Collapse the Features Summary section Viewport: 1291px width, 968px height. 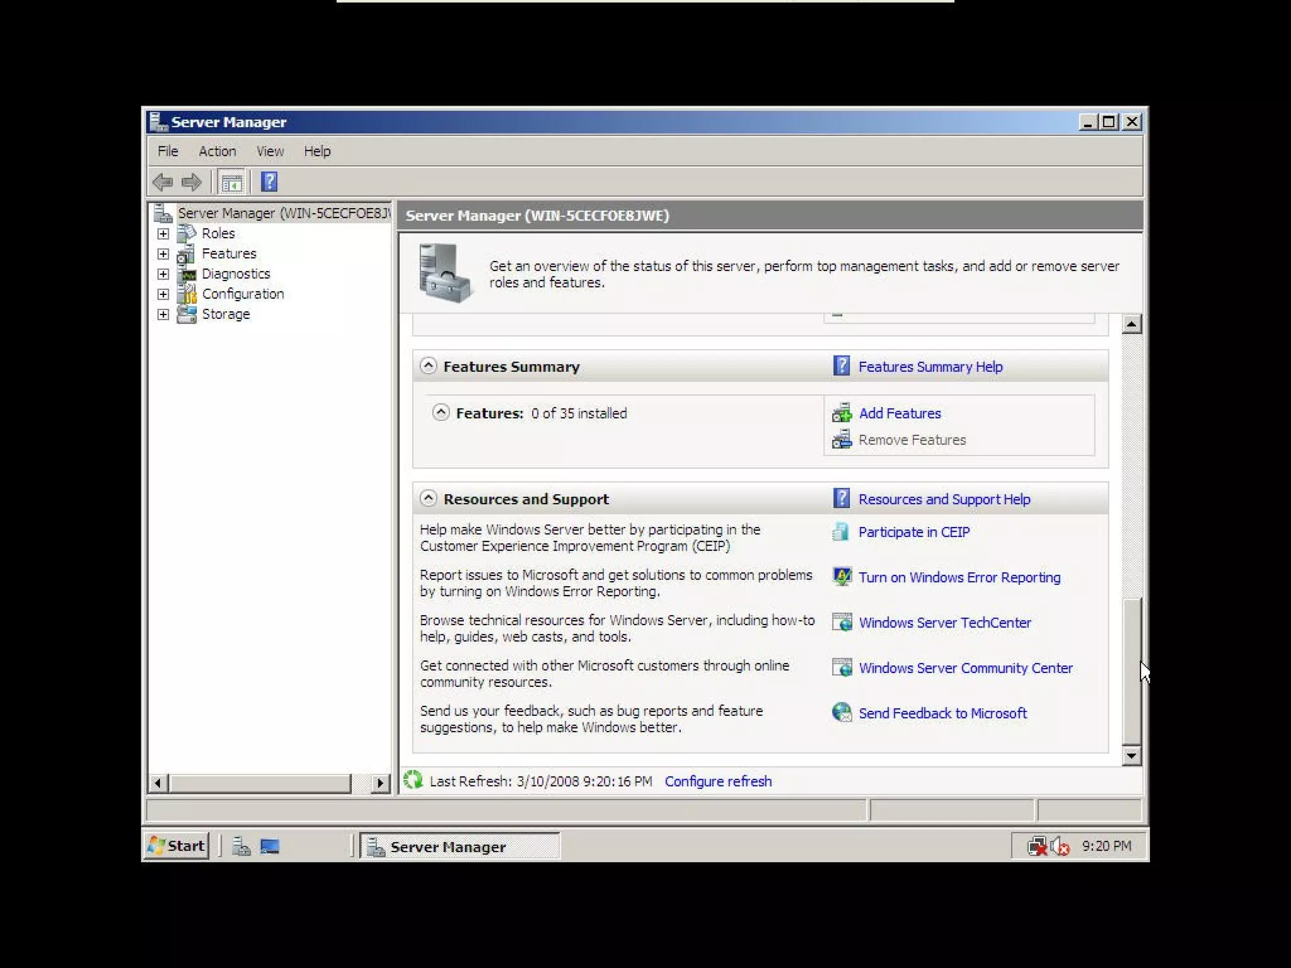pyautogui.click(x=429, y=366)
